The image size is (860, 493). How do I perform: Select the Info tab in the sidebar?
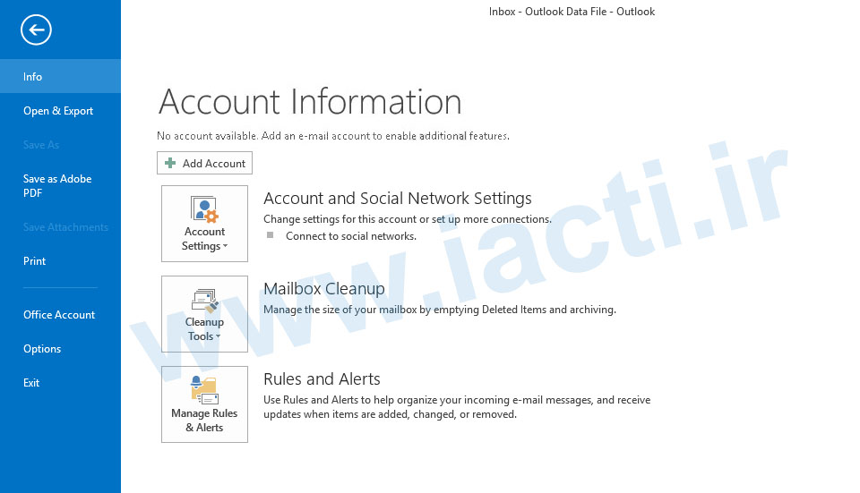[33, 77]
